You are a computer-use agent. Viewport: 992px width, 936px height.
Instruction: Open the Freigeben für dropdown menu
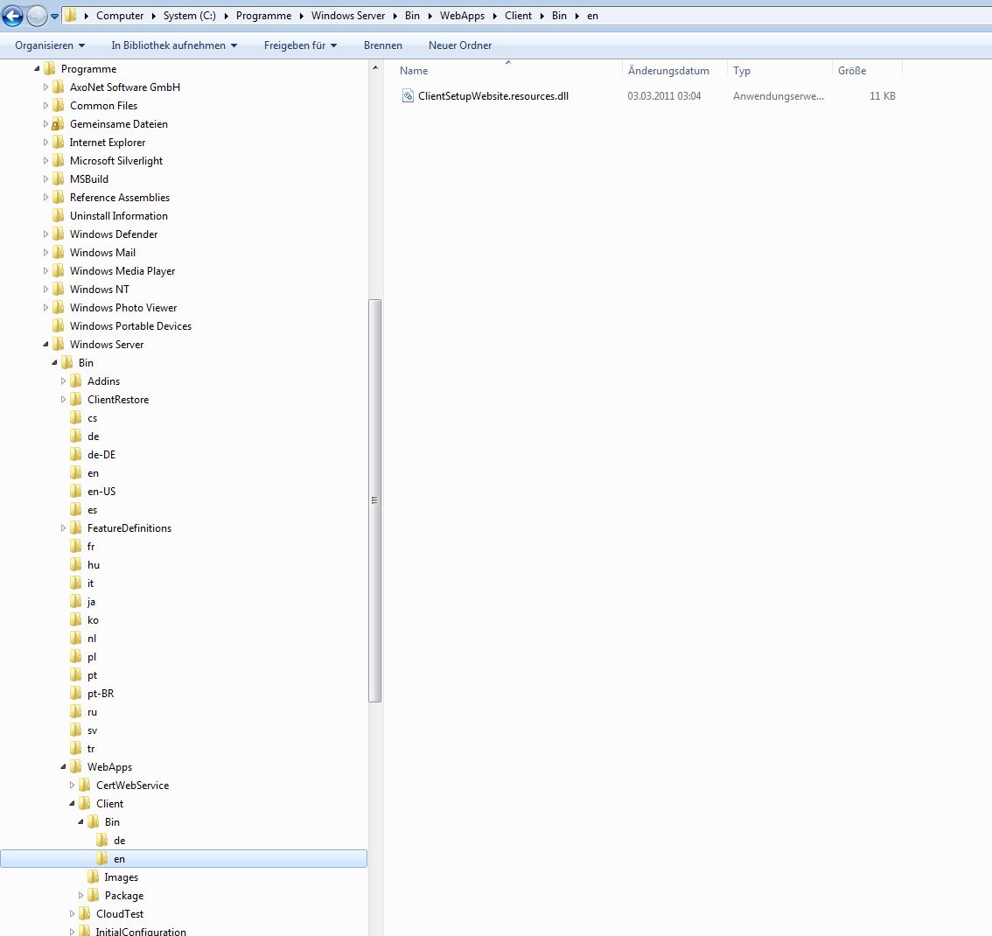pos(300,45)
